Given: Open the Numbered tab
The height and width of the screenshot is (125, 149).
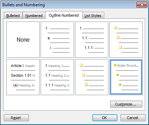Looking at the screenshot, I should [34, 15].
